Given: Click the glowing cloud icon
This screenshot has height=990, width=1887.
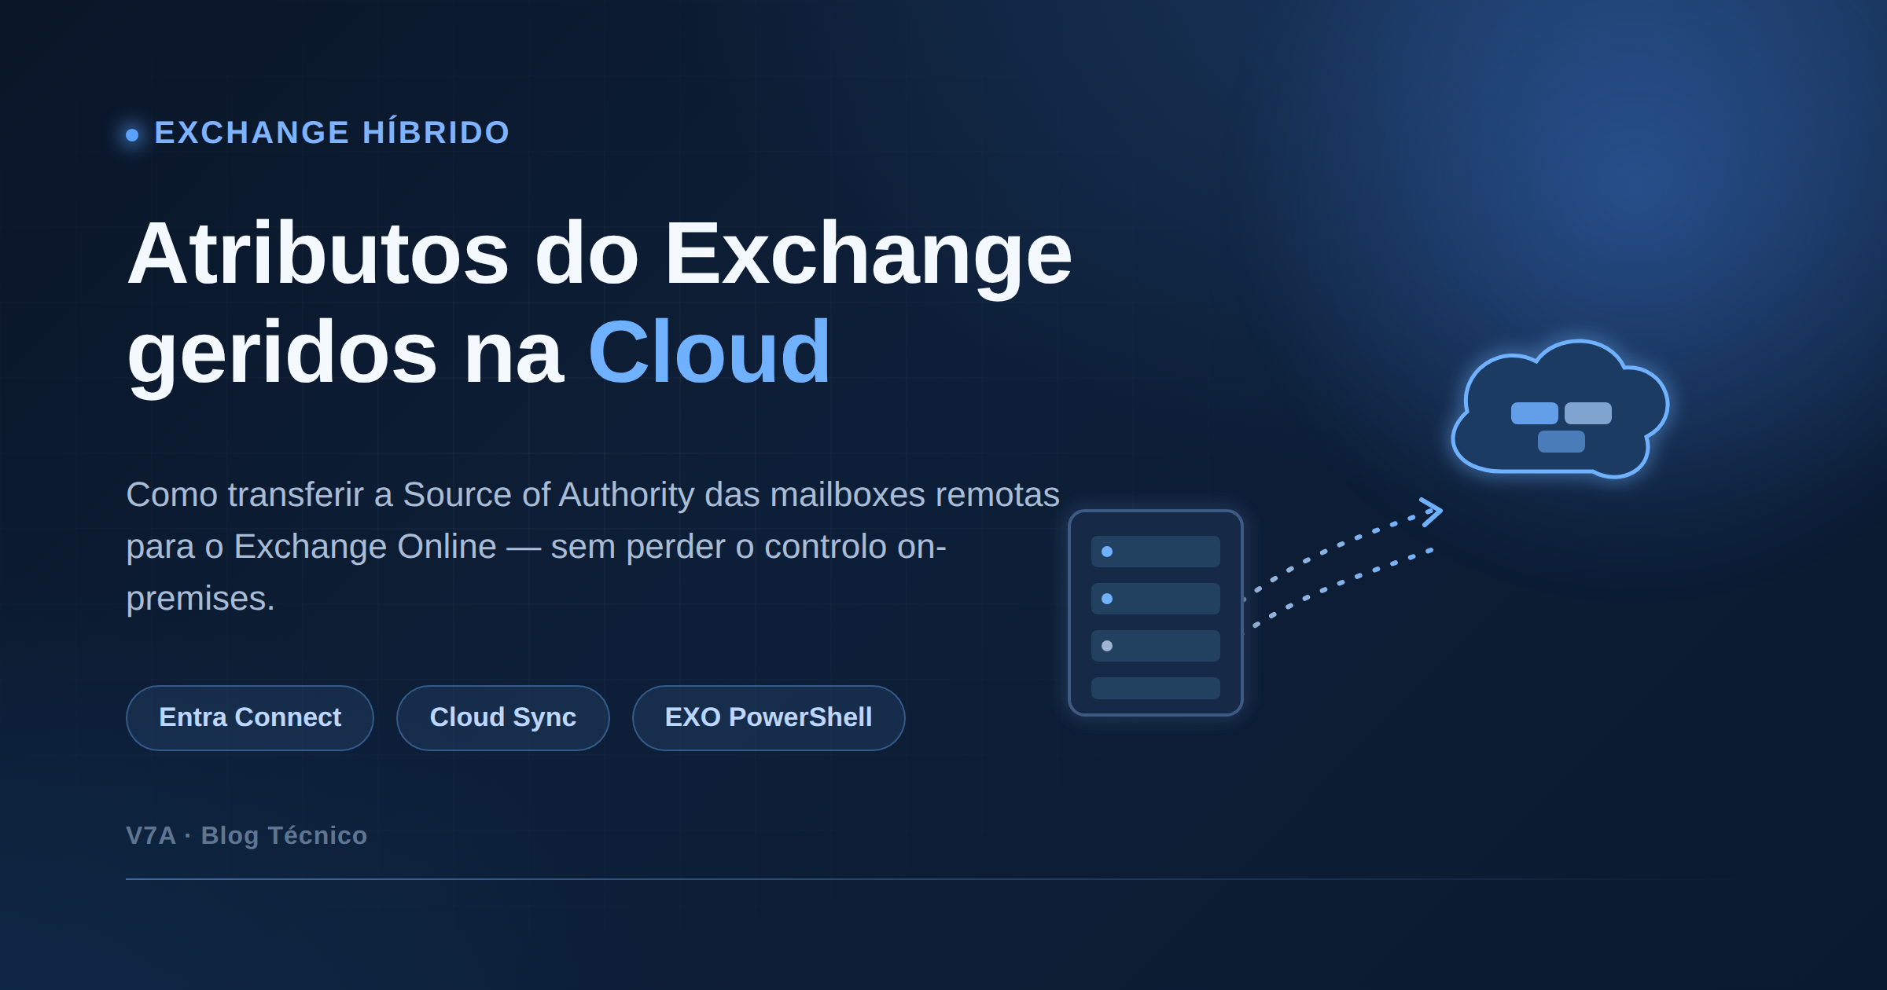Looking at the screenshot, I should tap(1560, 409).
